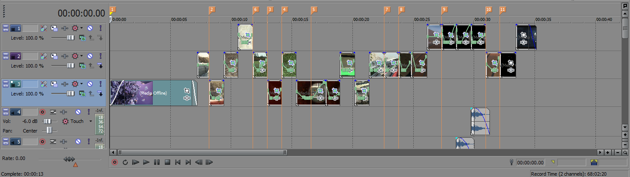The image size is (630, 177).
Task: Click the Record button in transport bar
Action: [115, 162]
